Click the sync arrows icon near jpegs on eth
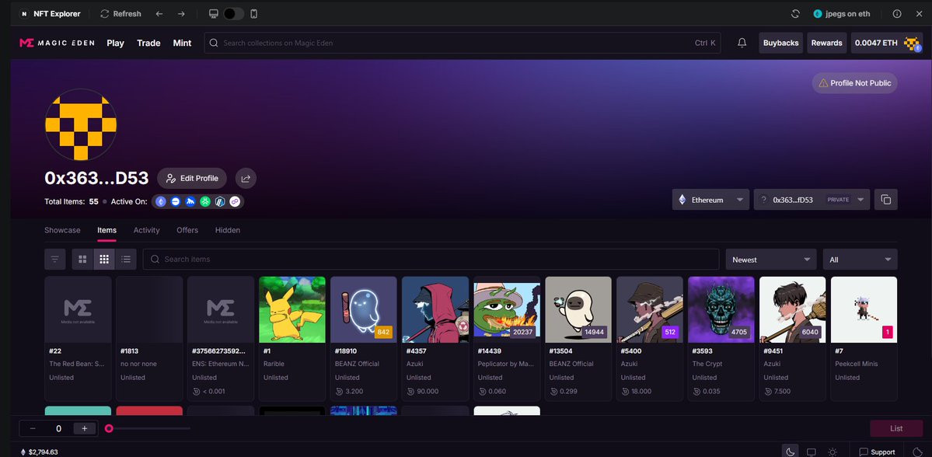Screen dimensions: 932x457 point(795,14)
